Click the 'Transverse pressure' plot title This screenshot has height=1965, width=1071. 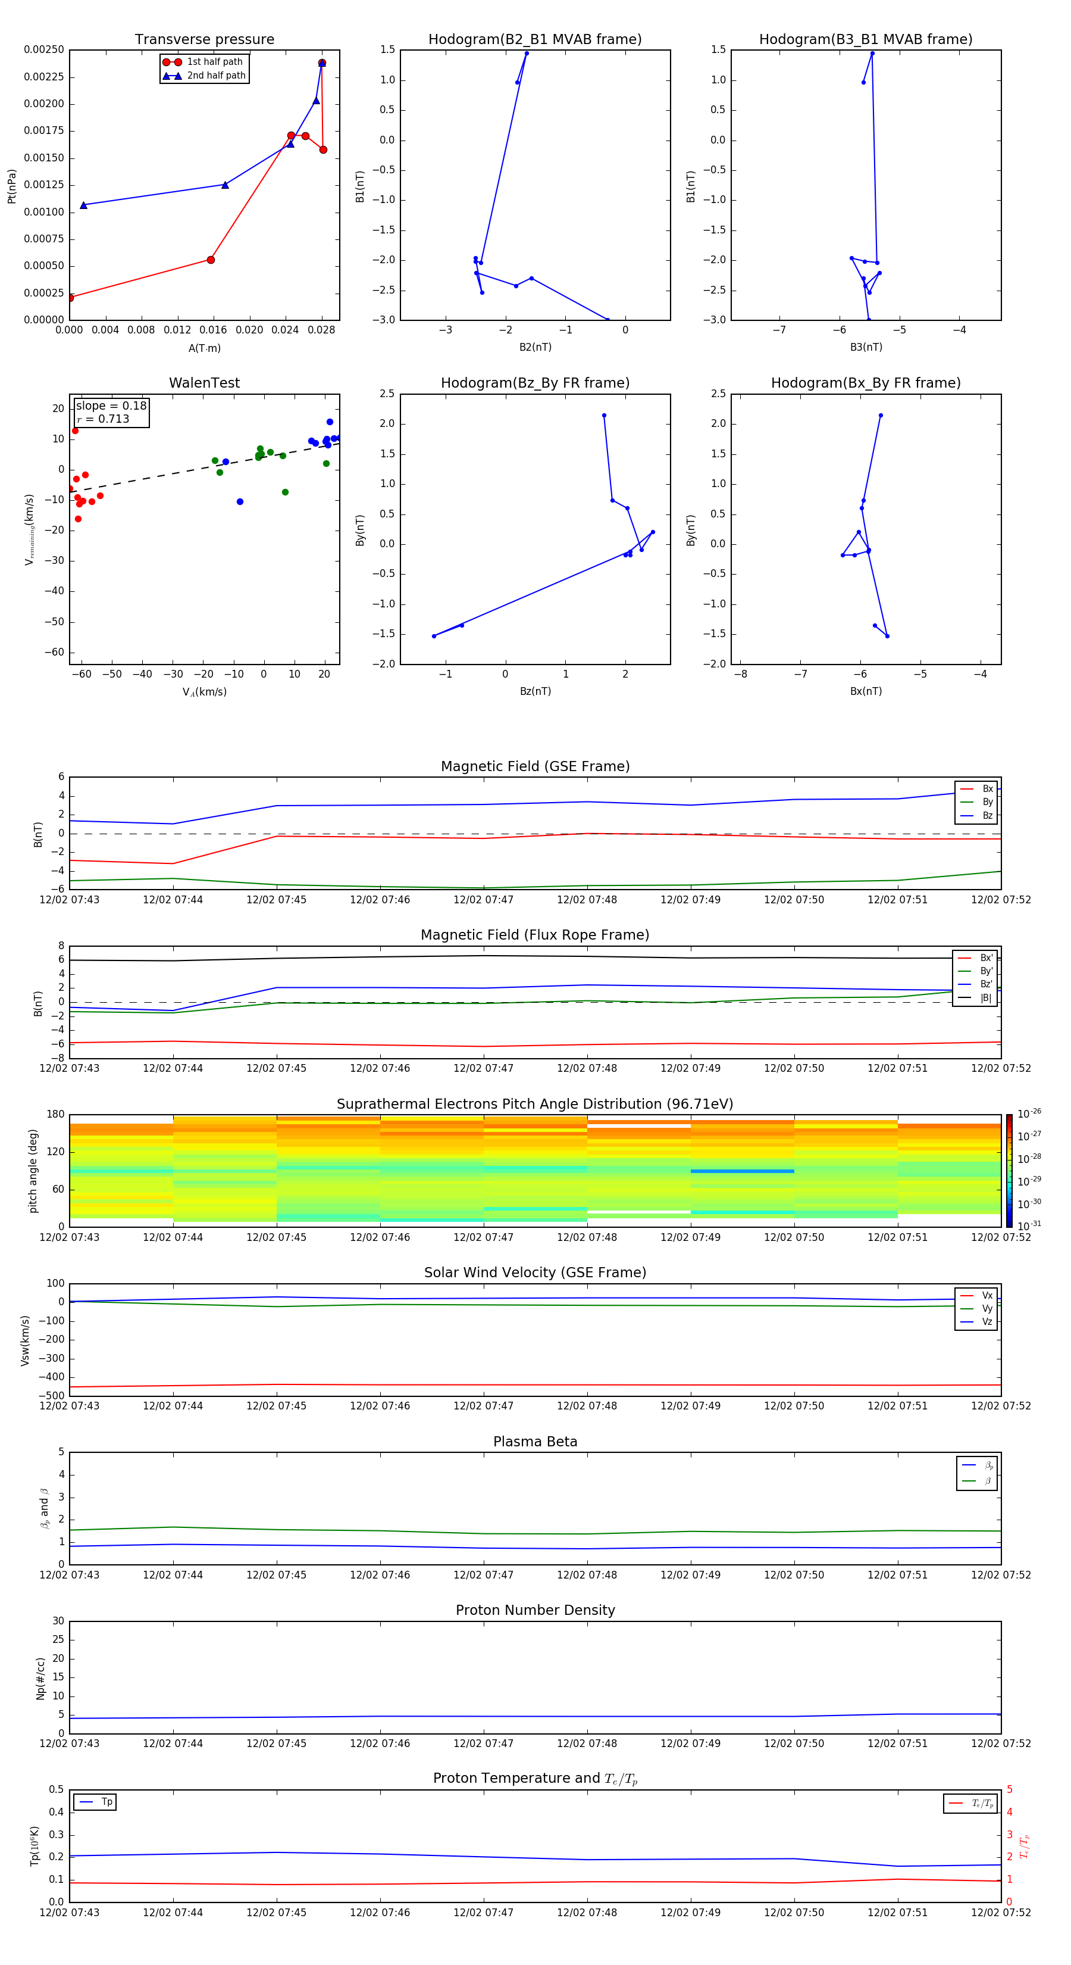204,40
